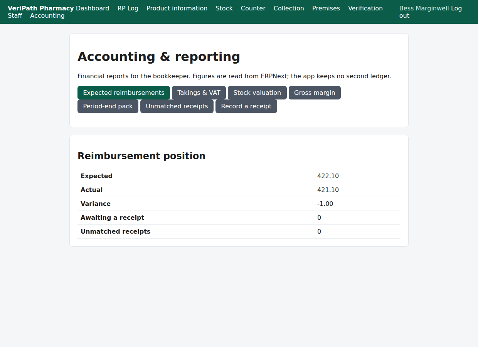Open the Staff page
The image size is (478, 347).
click(15, 15)
